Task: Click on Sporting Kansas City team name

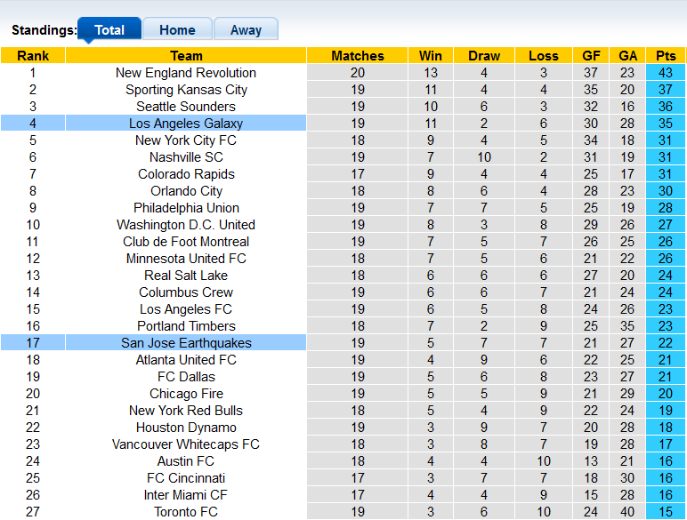Action: (186, 90)
